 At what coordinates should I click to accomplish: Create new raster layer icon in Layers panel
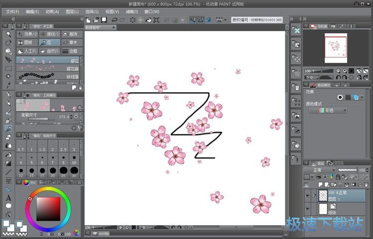click(320, 184)
